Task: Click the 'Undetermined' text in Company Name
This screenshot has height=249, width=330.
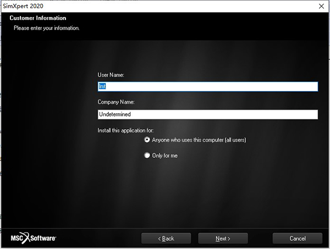Action: [x=114, y=114]
